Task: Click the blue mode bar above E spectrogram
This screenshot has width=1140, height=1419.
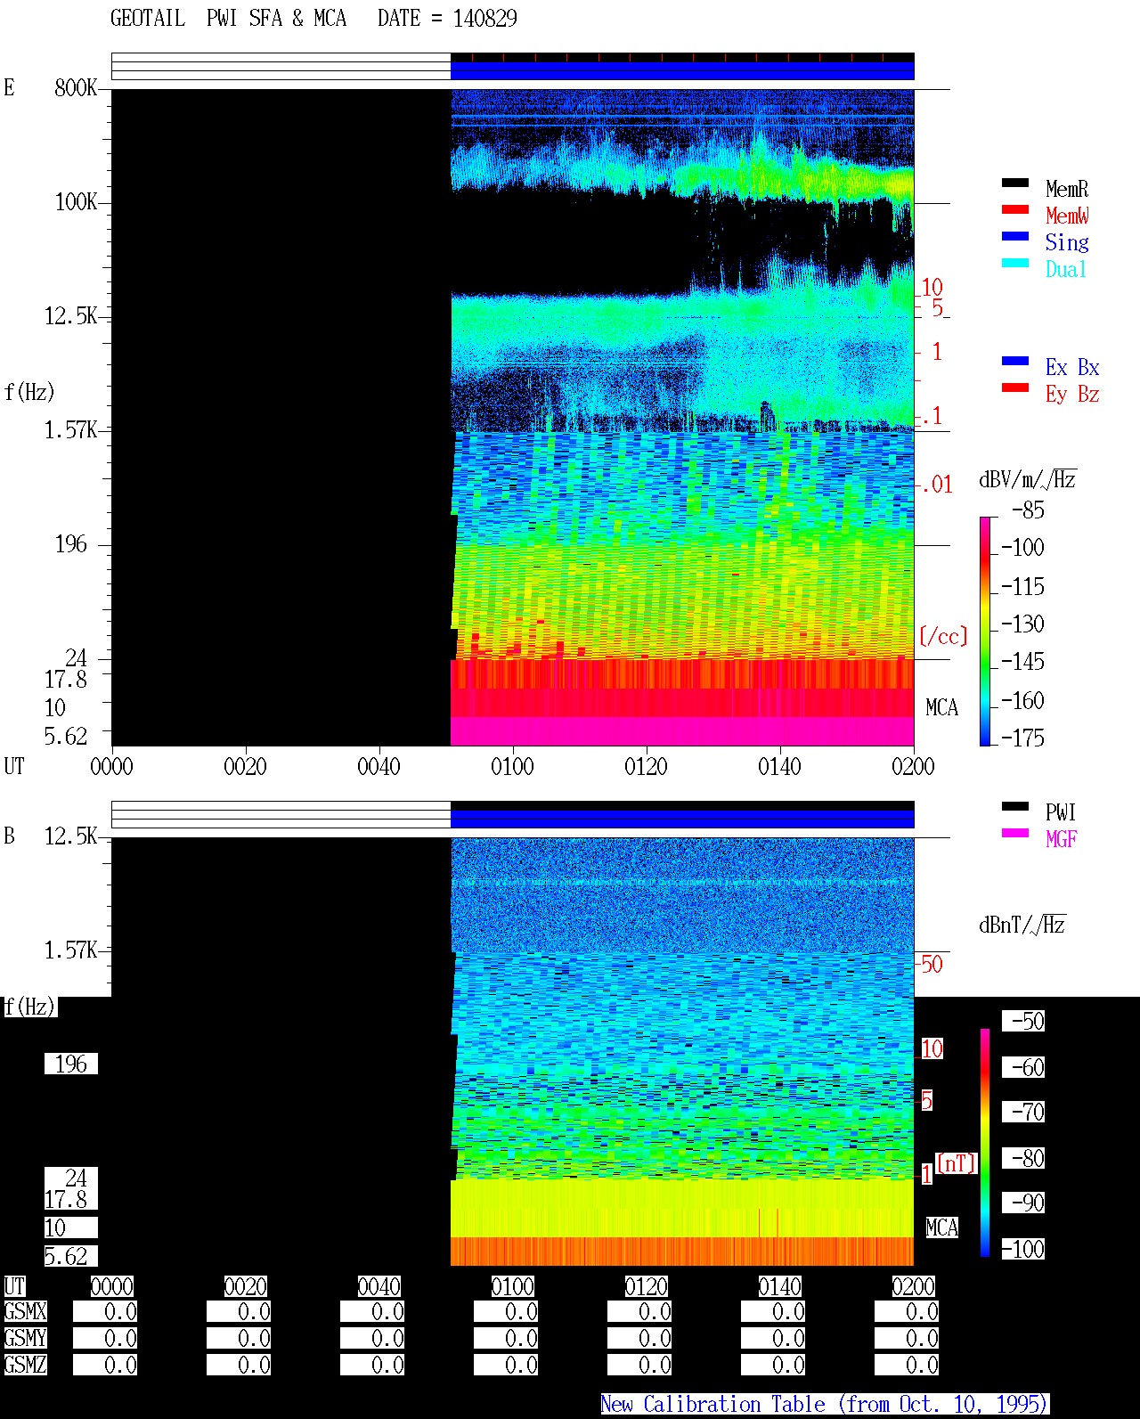Action: [x=682, y=70]
